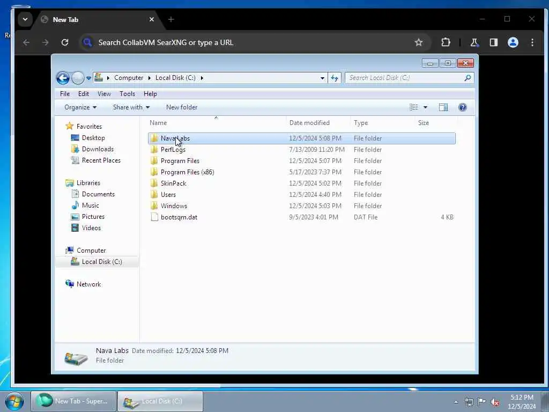Select the Windows folder icon

[x=154, y=205]
